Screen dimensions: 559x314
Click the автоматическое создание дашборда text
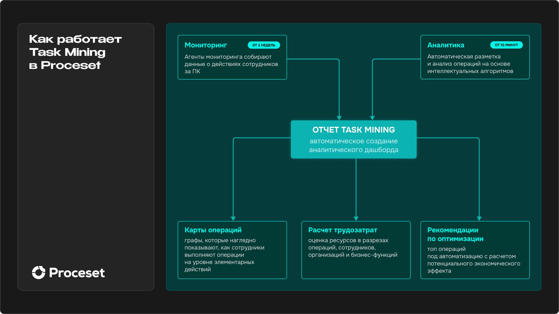(353, 146)
